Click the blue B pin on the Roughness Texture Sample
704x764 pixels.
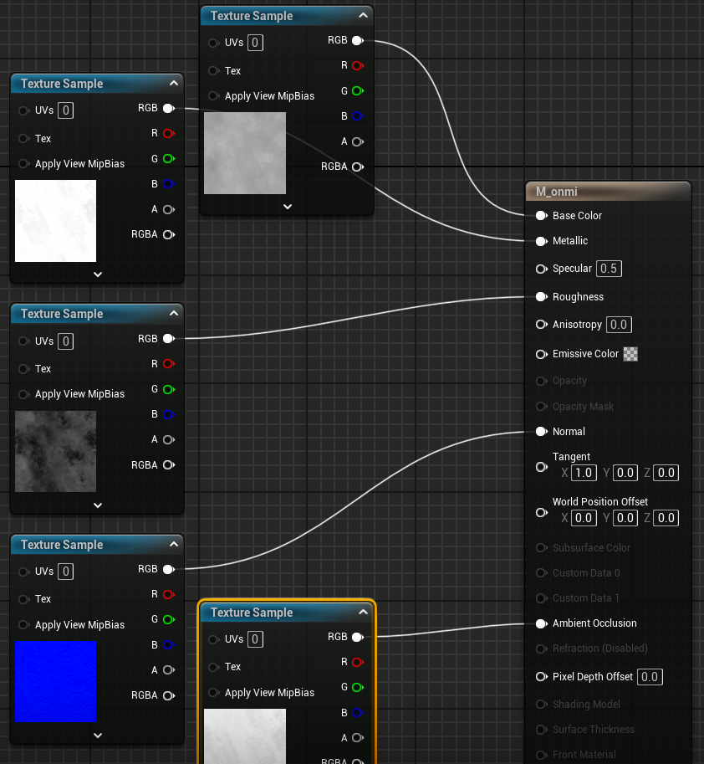pyautogui.click(x=168, y=414)
